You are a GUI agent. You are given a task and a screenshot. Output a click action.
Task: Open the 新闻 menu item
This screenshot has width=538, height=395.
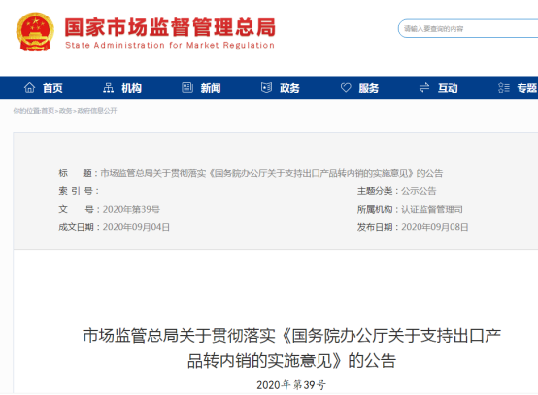pos(211,88)
